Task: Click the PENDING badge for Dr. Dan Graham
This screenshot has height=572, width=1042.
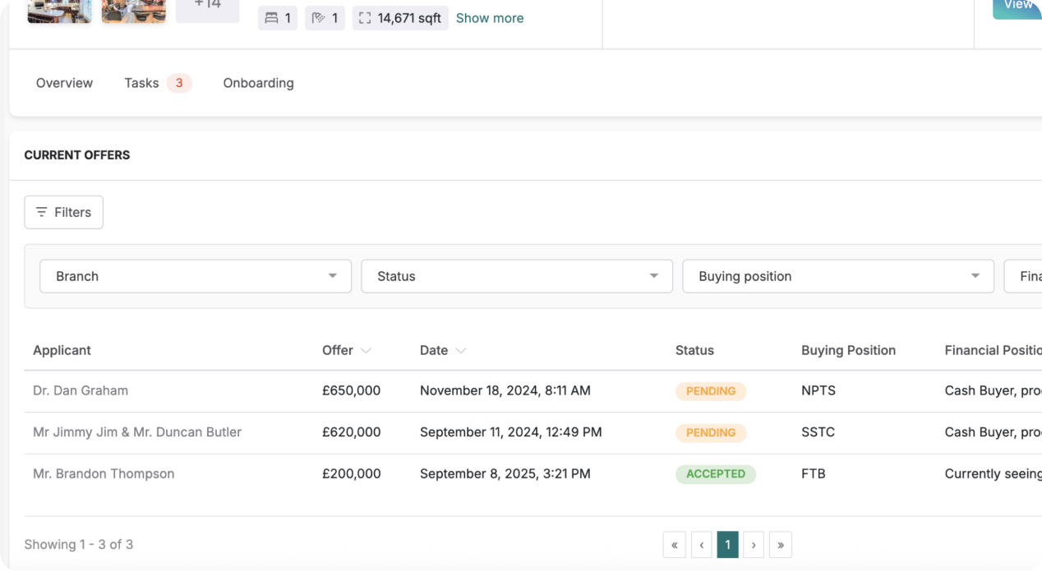Action: (710, 391)
